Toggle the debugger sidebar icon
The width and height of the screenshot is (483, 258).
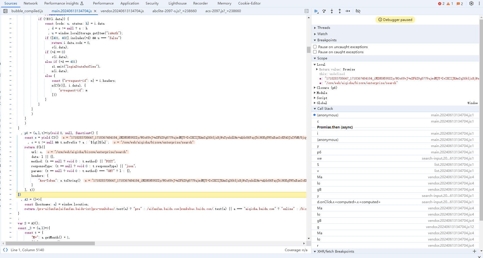tap(307, 11)
